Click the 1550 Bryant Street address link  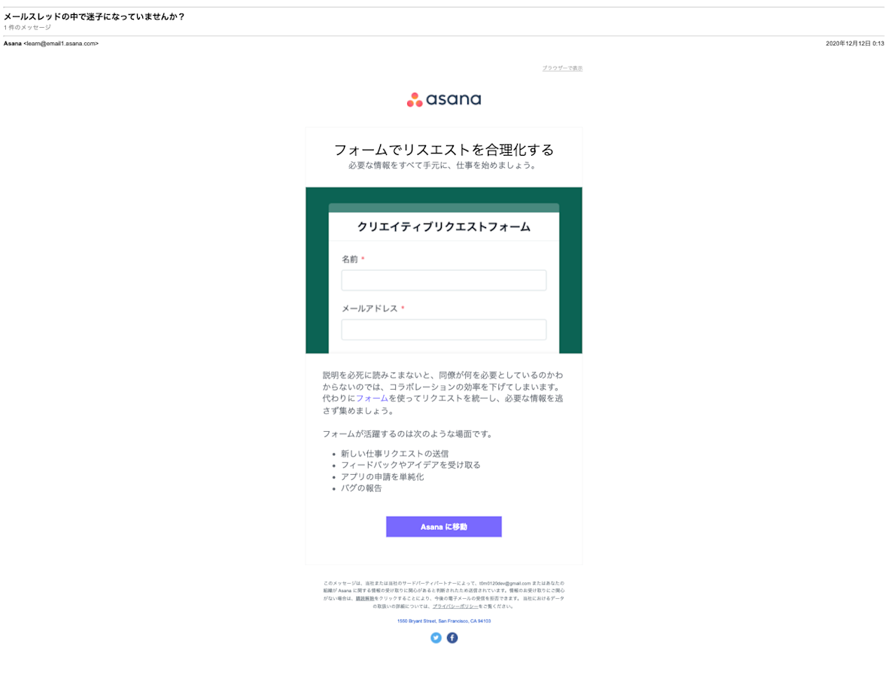pos(444,622)
